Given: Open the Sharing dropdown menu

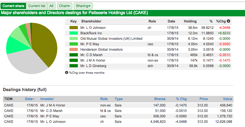Looking at the screenshot, I should pos(83,6).
